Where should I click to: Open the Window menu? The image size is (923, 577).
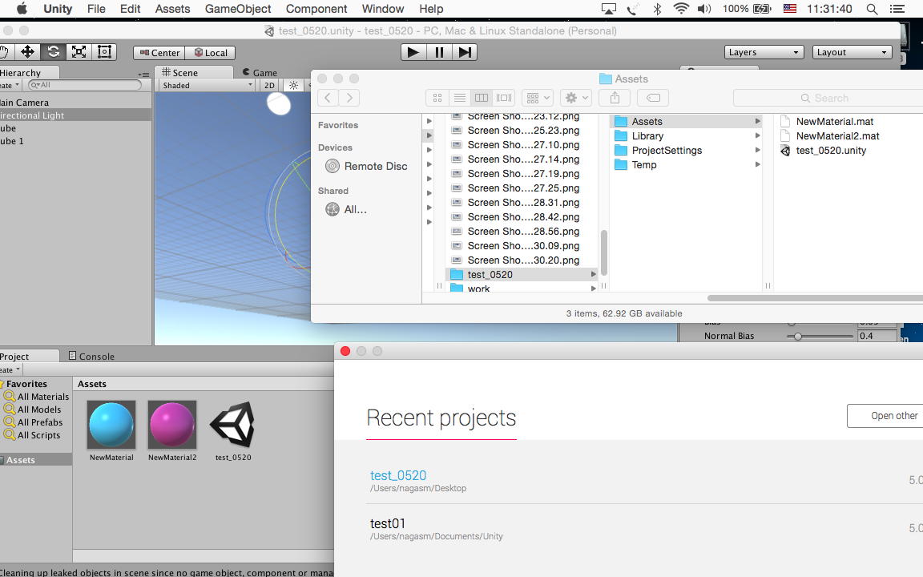click(383, 9)
